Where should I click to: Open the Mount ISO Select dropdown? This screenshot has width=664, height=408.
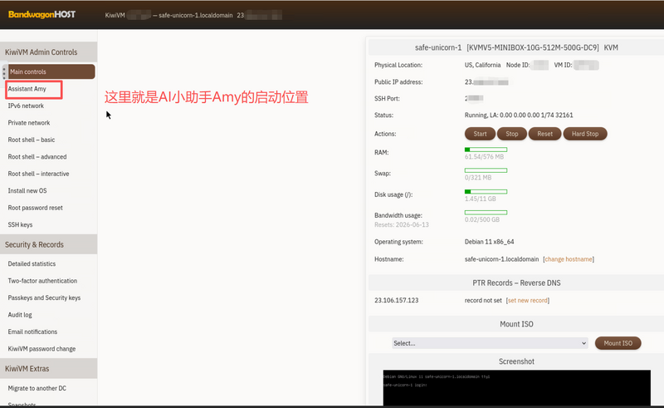(x=490, y=343)
